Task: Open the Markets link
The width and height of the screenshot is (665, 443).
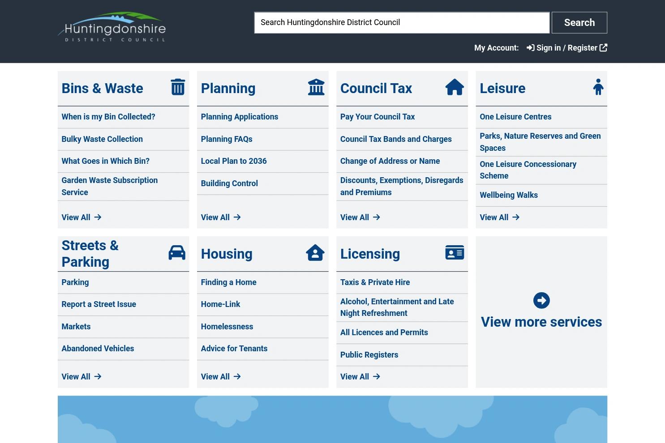Action: (76, 327)
